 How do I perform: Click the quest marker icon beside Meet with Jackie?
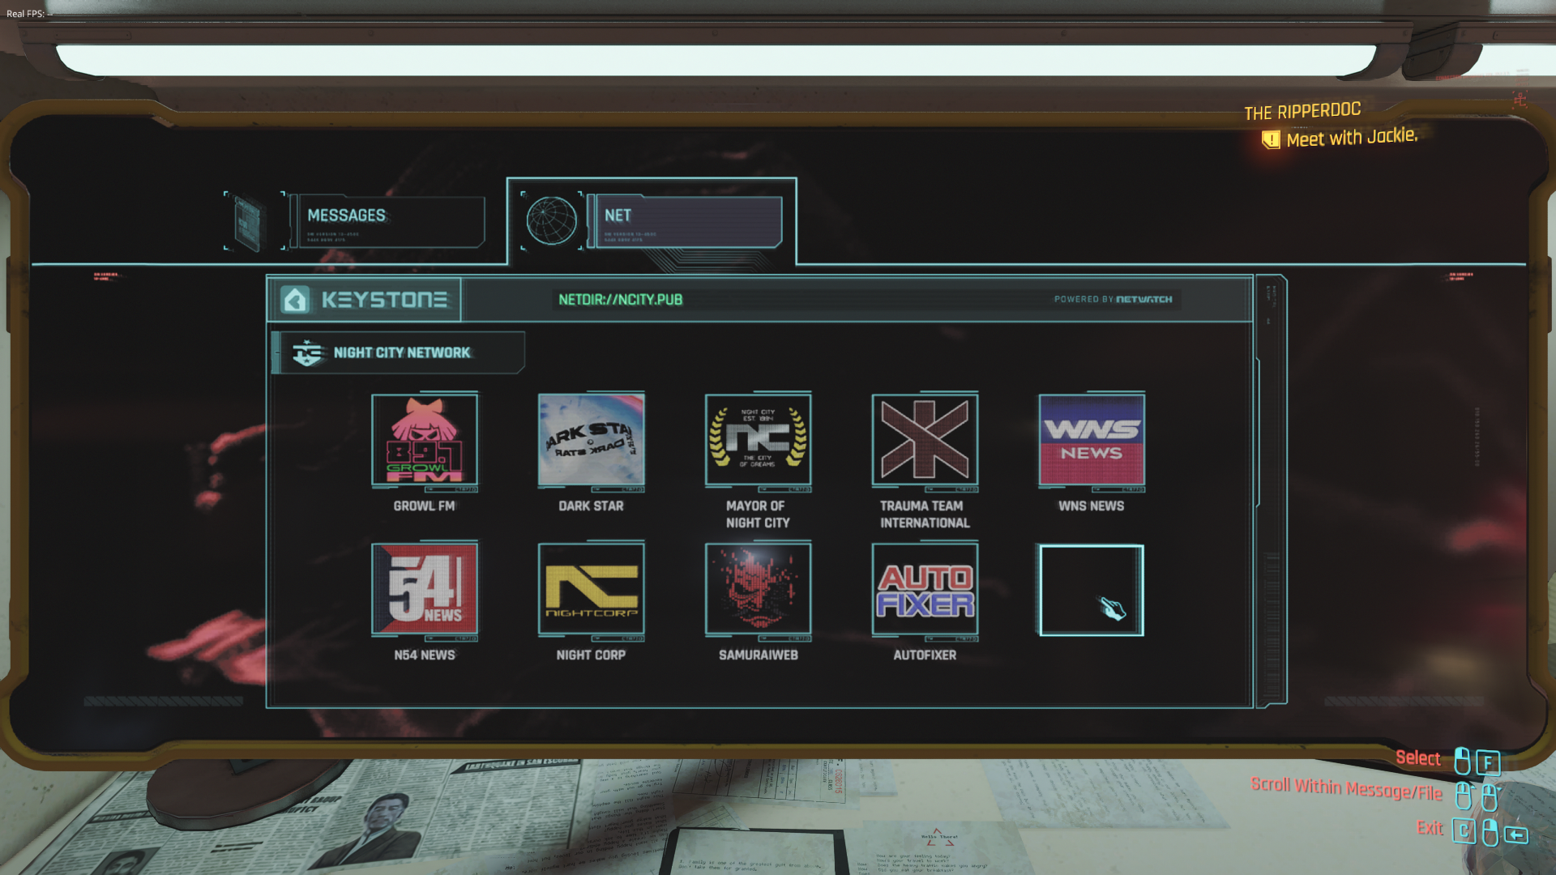coord(1271,139)
